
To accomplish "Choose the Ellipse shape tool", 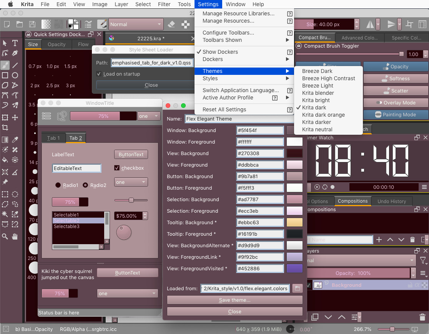I will pyautogui.click(x=15, y=75).
